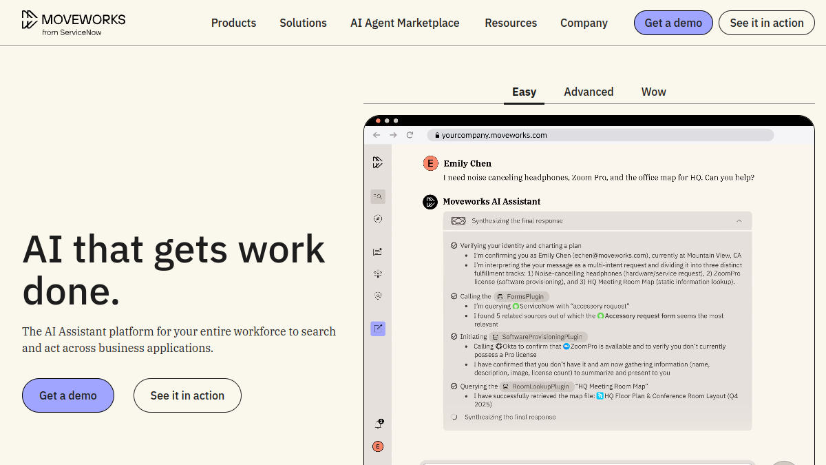Image resolution: width=826 pixels, height=465 pixels.
Task: Click the ZoomPro icon
Action: [566, 347]
